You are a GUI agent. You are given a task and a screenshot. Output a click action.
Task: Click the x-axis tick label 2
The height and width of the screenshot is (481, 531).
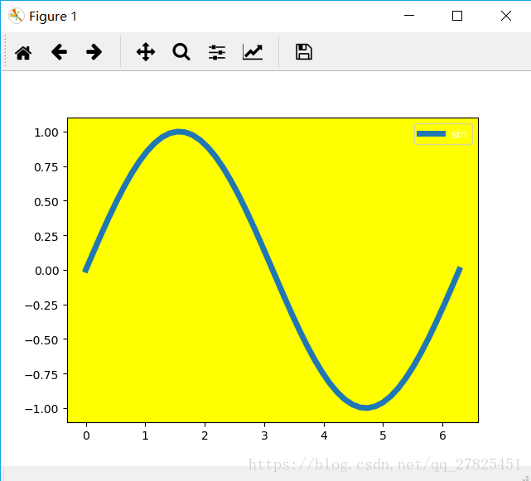click(x=205, y=435)
